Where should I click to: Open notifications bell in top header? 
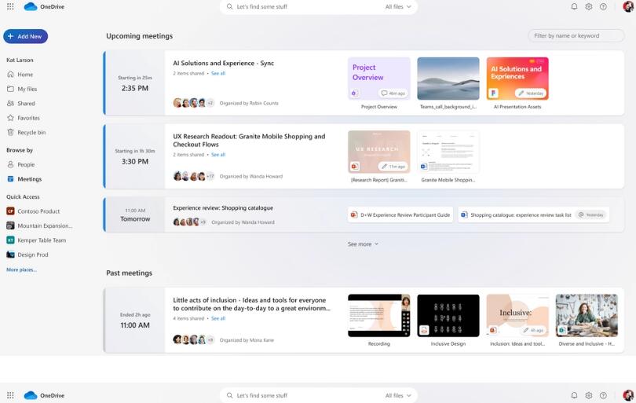click(574, 6)
